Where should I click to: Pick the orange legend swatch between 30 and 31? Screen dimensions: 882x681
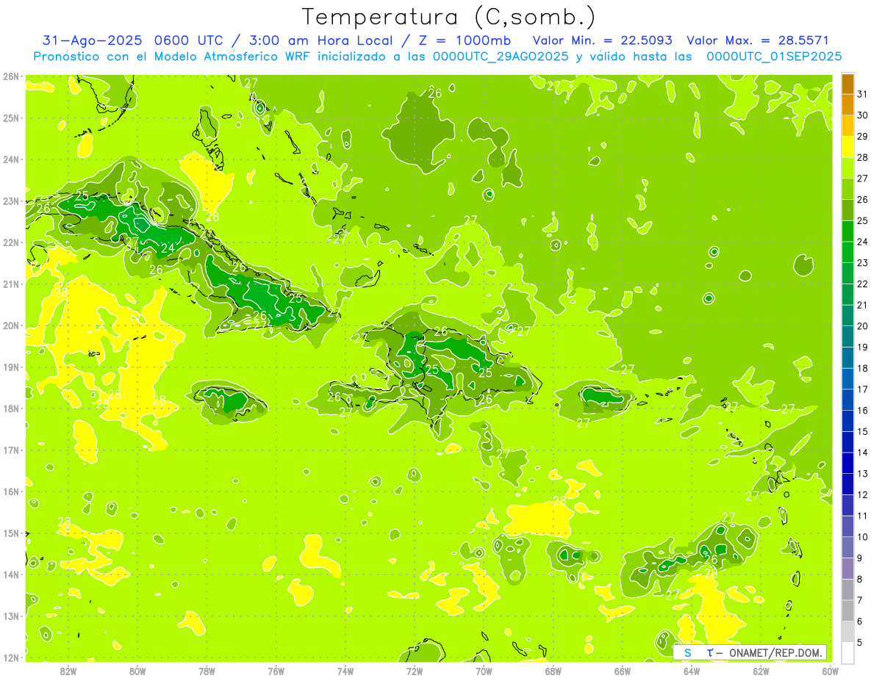tap(847, 105)
